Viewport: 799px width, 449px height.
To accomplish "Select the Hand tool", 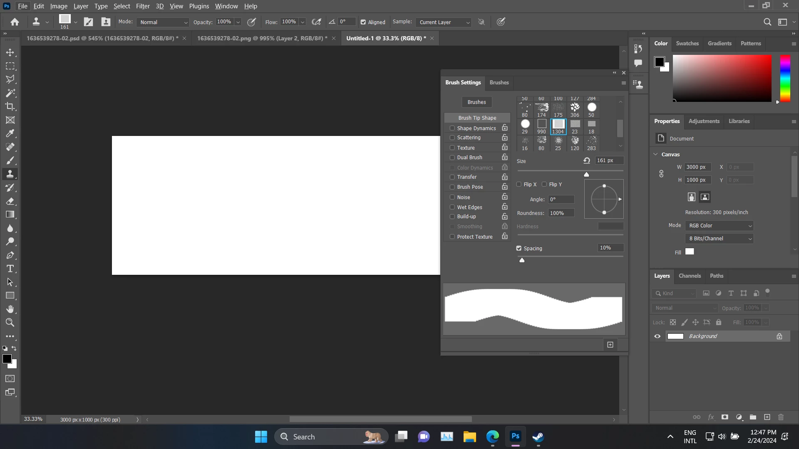I will point(10,309).
